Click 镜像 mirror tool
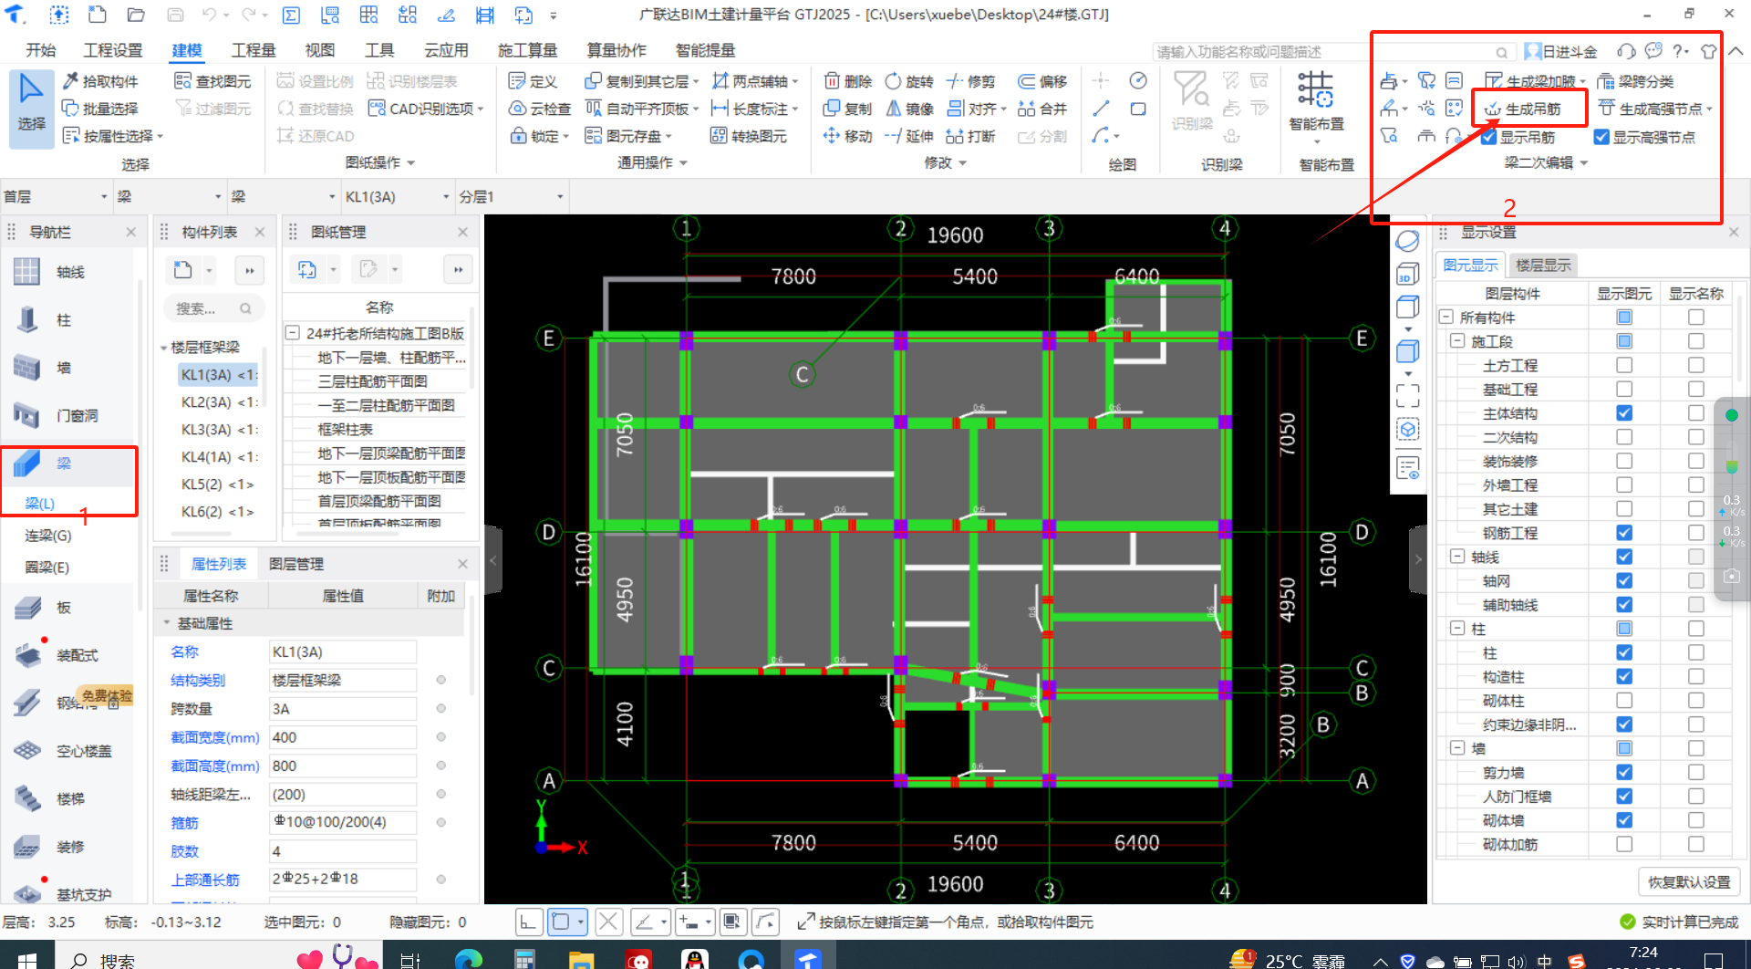The height and width of the screenshot is (969, 1751). click(909, 109)
